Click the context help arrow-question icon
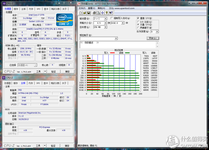 pos(111,13)
